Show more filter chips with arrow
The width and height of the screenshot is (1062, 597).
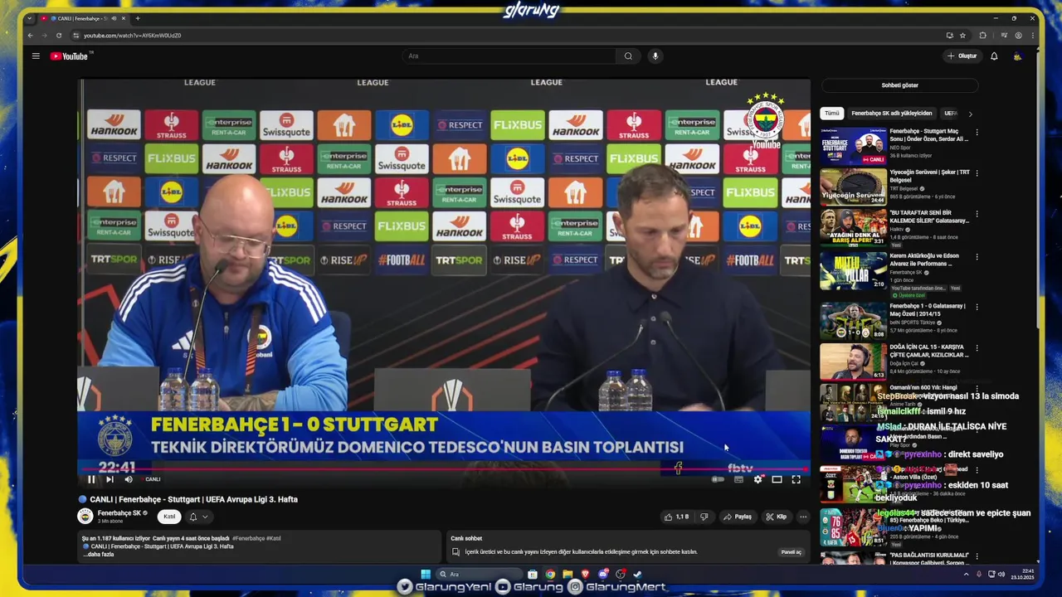[970, 114]
